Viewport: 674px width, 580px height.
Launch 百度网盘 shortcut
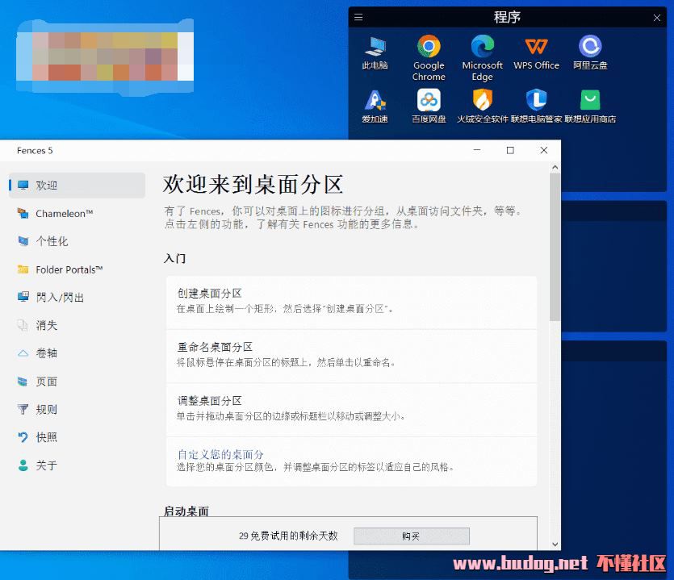click(x=429, y=100)
